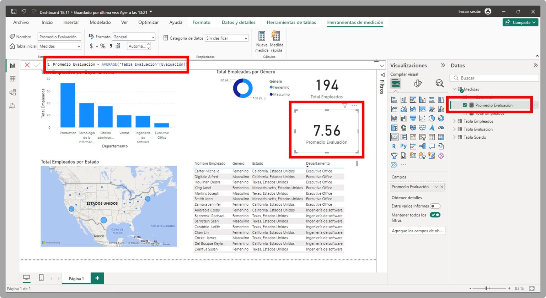This screenshot has height=298, width=546.
Task: Pick the slicer visual icon
Action: [422, 137]
